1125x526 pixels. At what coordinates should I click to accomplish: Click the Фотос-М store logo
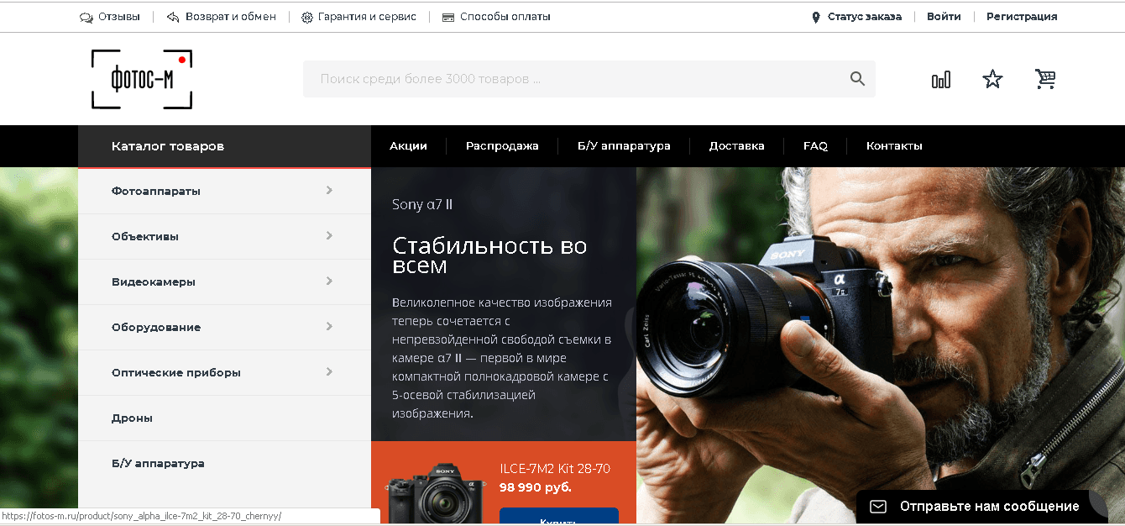coord(141,78)
